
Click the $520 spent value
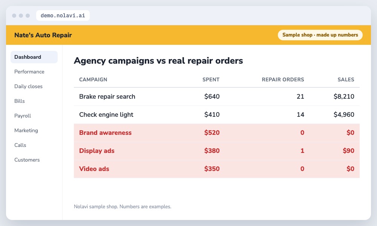pyautogui.click(x=212, y=133)
